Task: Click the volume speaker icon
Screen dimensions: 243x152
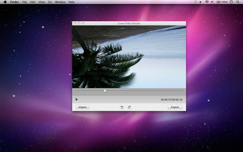Action: click(x=200, y=2)
